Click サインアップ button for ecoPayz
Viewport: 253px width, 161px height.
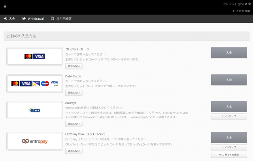coord(229,116)
